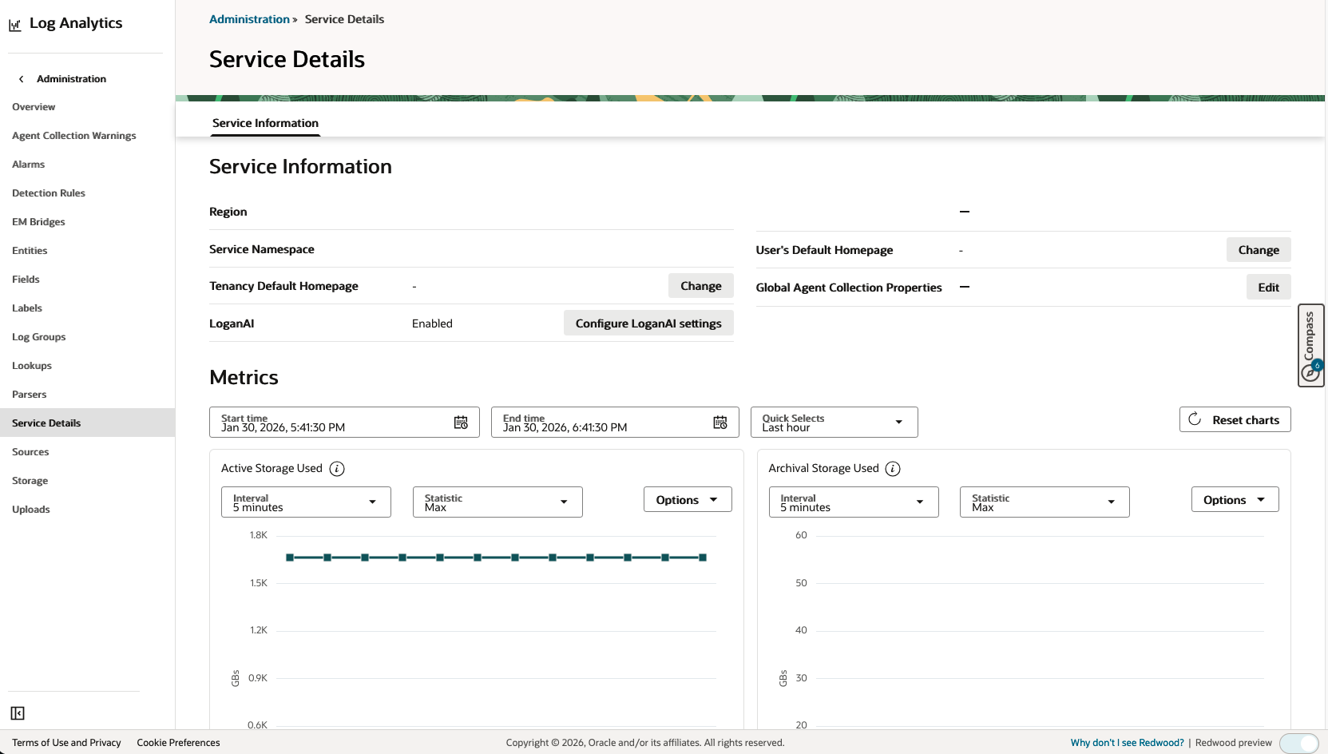Screen dimensions: 1328x754
Task: Edit the Global Agent Collection Properties
Action: (x=1268, y=286)
